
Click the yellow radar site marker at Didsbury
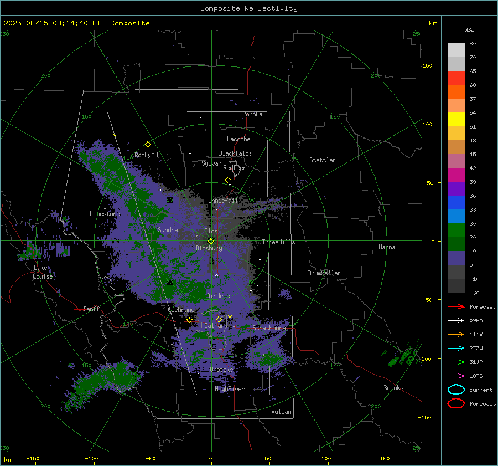click(211, 241)
